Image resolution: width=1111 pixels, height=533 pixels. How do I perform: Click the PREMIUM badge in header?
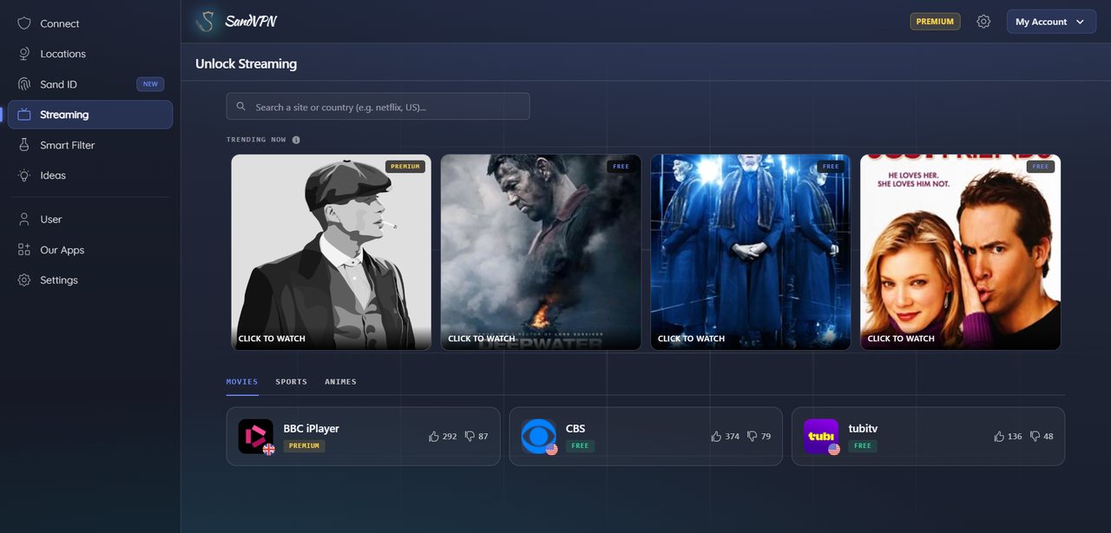(935, 22)
